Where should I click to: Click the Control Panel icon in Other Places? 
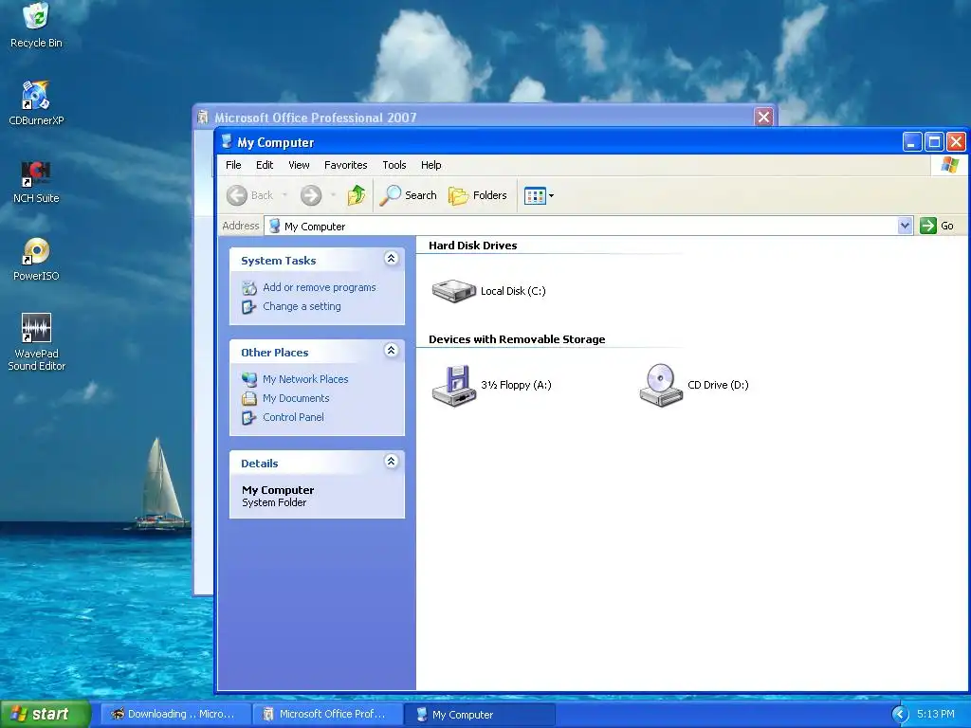pos(249,418)
